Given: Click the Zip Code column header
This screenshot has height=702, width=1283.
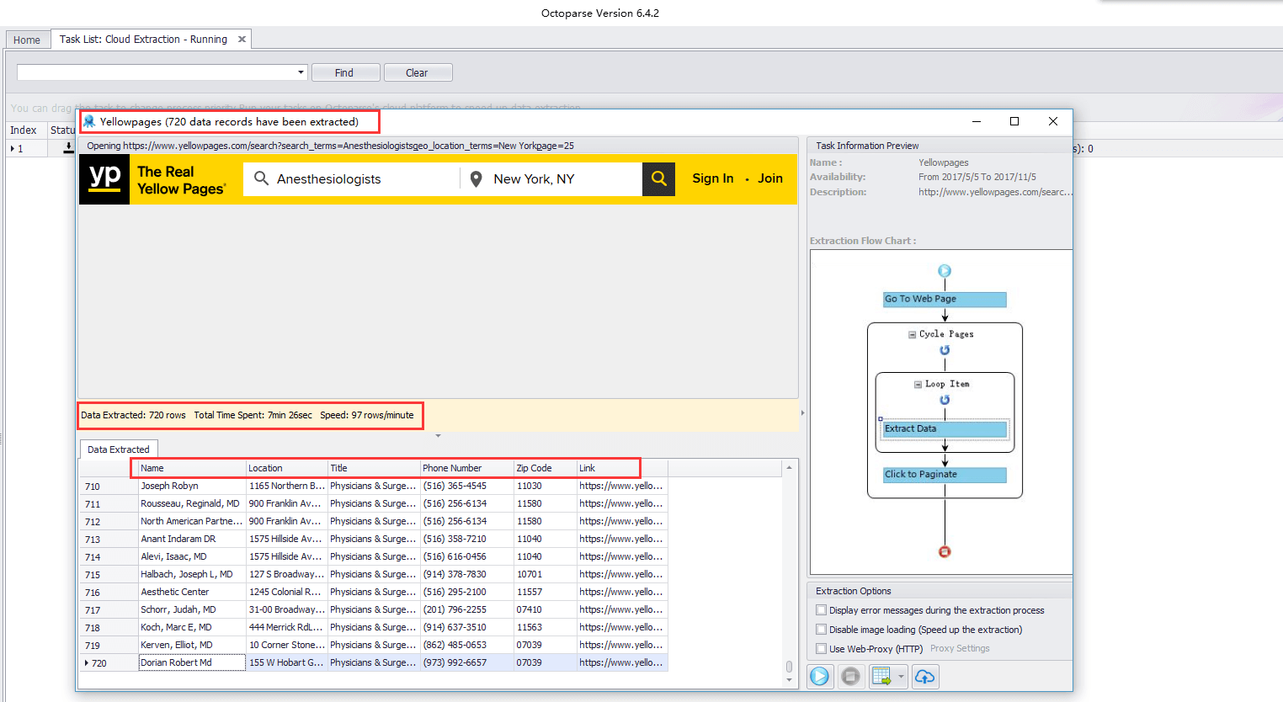Looking at the screenshot, I should coord(545,468).
